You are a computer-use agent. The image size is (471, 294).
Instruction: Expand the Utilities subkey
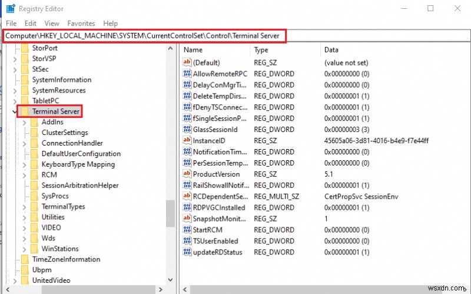pyautogui.click(x=24, y=217)
